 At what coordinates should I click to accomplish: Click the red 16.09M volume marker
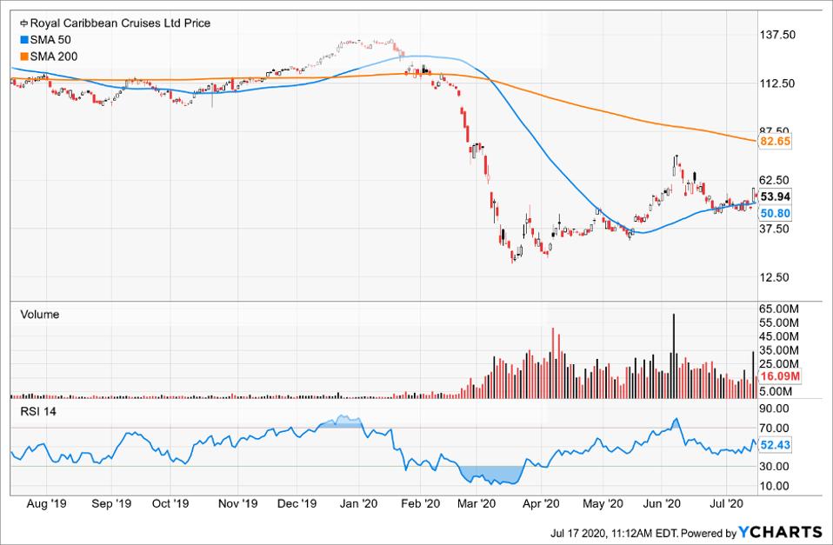point(781,378)
